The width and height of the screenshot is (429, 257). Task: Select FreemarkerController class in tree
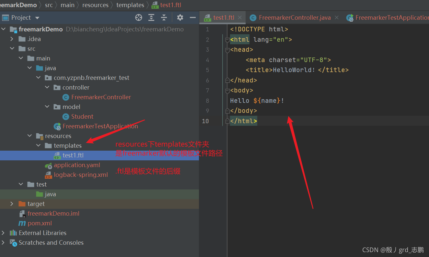coord(101,97)
